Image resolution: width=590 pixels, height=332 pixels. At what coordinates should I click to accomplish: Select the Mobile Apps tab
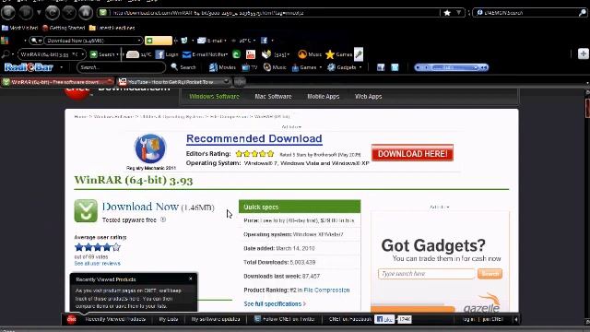324,96
